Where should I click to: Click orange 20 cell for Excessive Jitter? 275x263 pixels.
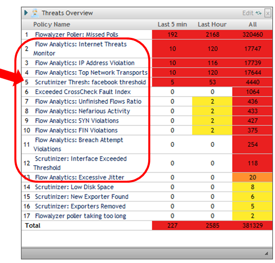pyautogui.click(x=253, y=178)
